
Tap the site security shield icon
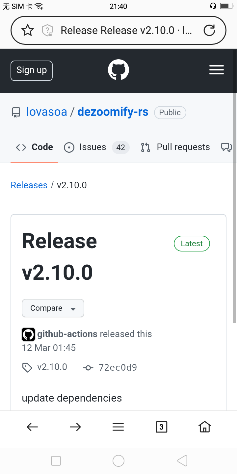47,31
